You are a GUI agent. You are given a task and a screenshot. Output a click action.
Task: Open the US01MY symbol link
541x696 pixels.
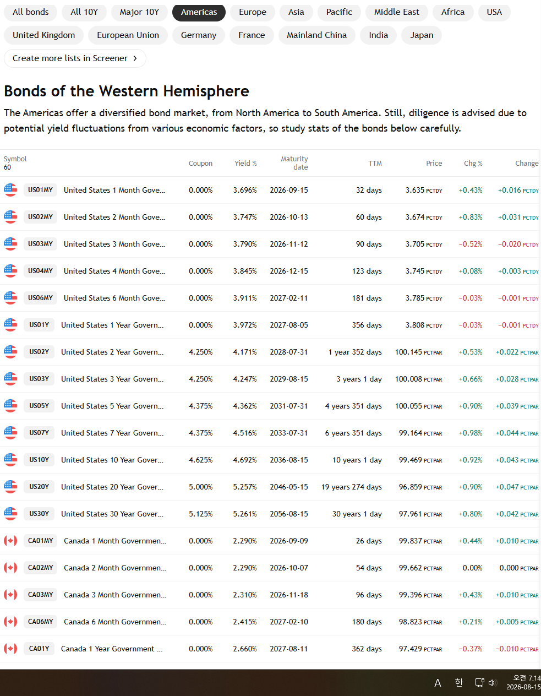(x=41, y=190)
